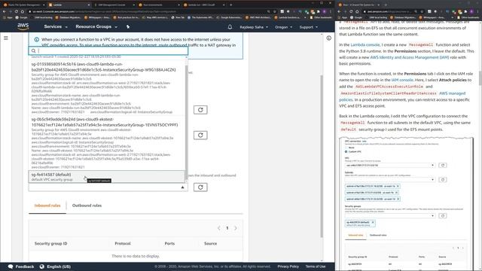This screenshot has width=482, height=271.
Task: Select security group sg-0b5c949adde38e24d
Action: pyautogui.click(x=107, y=143)
